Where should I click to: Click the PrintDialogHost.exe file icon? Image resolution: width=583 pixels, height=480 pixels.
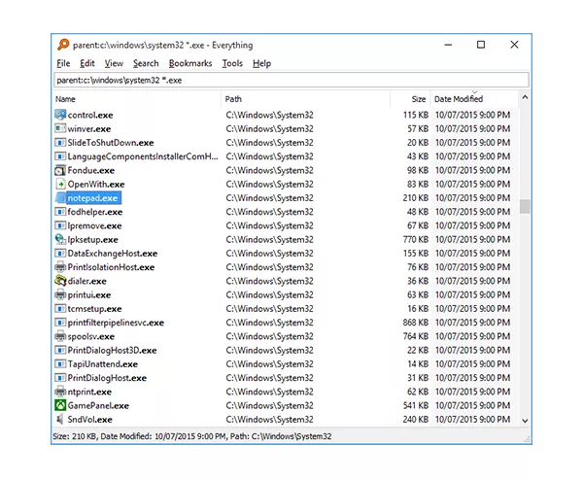60,378
